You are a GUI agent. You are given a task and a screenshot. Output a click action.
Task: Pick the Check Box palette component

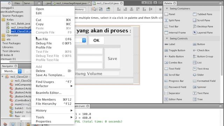point(201,50)
